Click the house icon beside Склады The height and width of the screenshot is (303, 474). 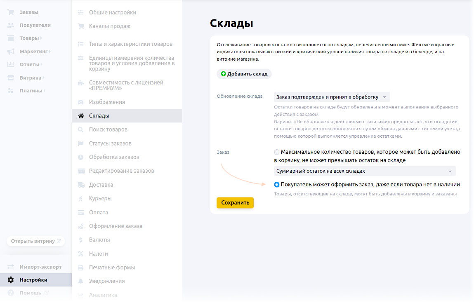tap(81, 116)
